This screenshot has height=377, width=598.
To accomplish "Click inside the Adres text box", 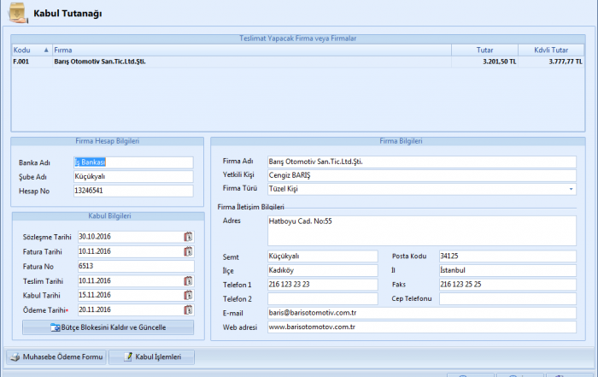I will click(422, 229).
